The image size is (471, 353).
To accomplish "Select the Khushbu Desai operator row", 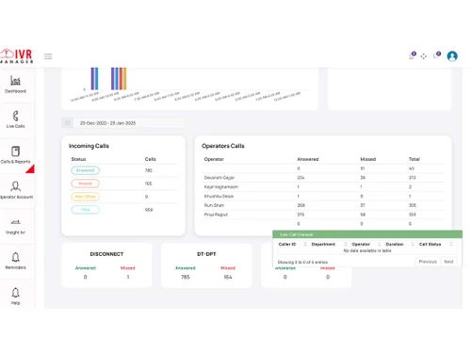I will pos(323,196).
